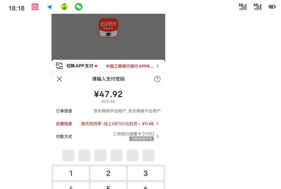Expand the 优惠信息 discount details chevron

pyautogui.click(x=157, y=124)
